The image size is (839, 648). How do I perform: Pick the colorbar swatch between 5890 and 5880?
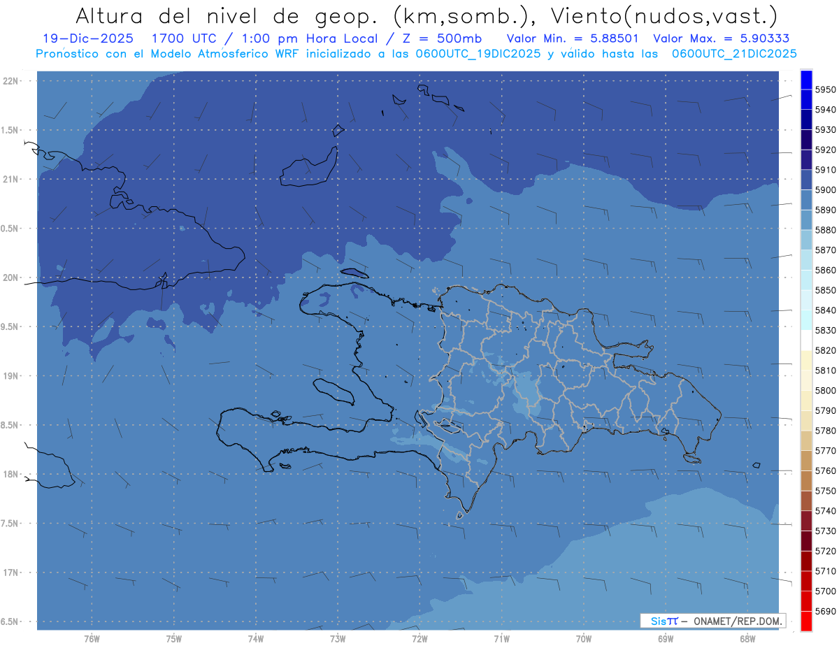pyautogui.click(x=806, y=220)
